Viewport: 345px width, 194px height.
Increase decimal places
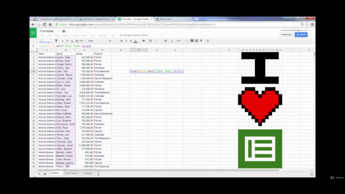[x=77, y=41]
